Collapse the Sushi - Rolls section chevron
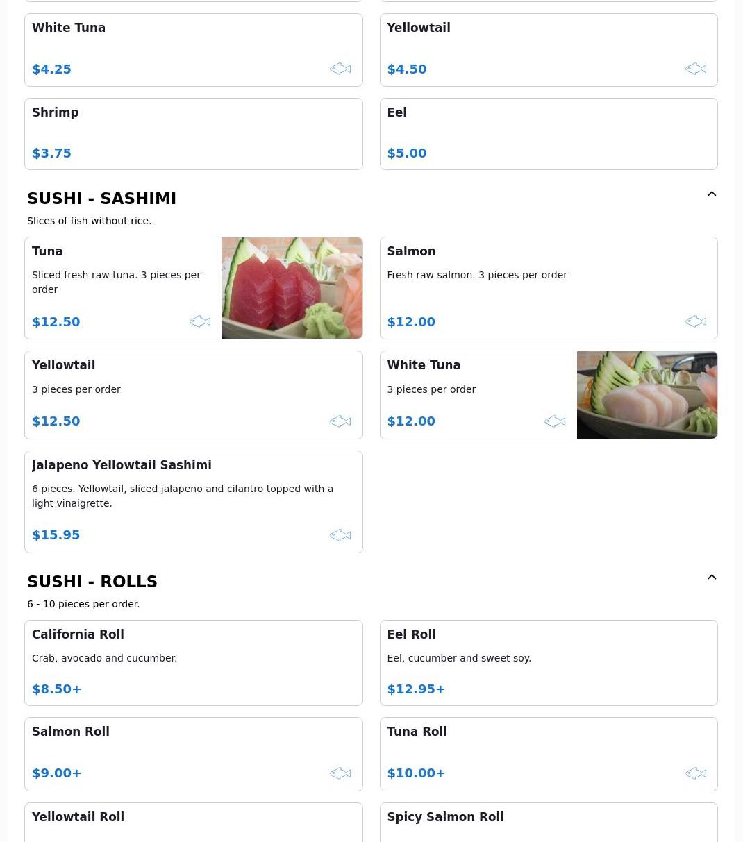 coord(711,578)
